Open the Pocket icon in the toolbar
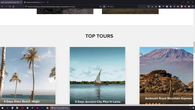This screenshot has width=195, height=110. click(149, 7)
